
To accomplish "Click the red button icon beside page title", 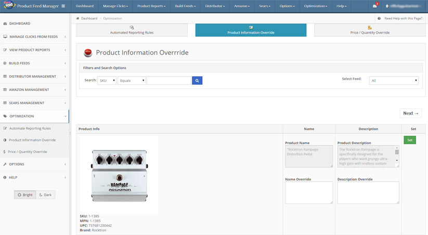I will (x=88, y=53).
